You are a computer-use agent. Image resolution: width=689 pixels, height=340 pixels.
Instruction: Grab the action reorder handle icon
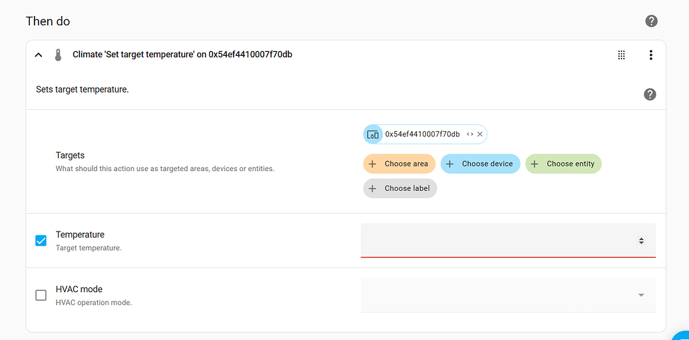point(621,55)
